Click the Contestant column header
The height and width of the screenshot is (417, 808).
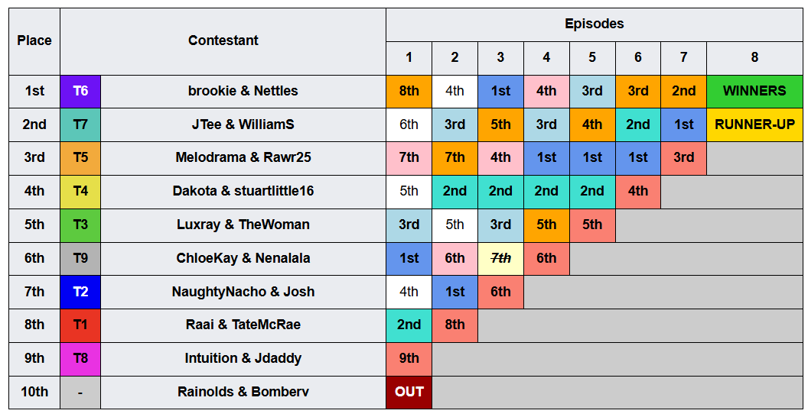[x=223, y=41]
